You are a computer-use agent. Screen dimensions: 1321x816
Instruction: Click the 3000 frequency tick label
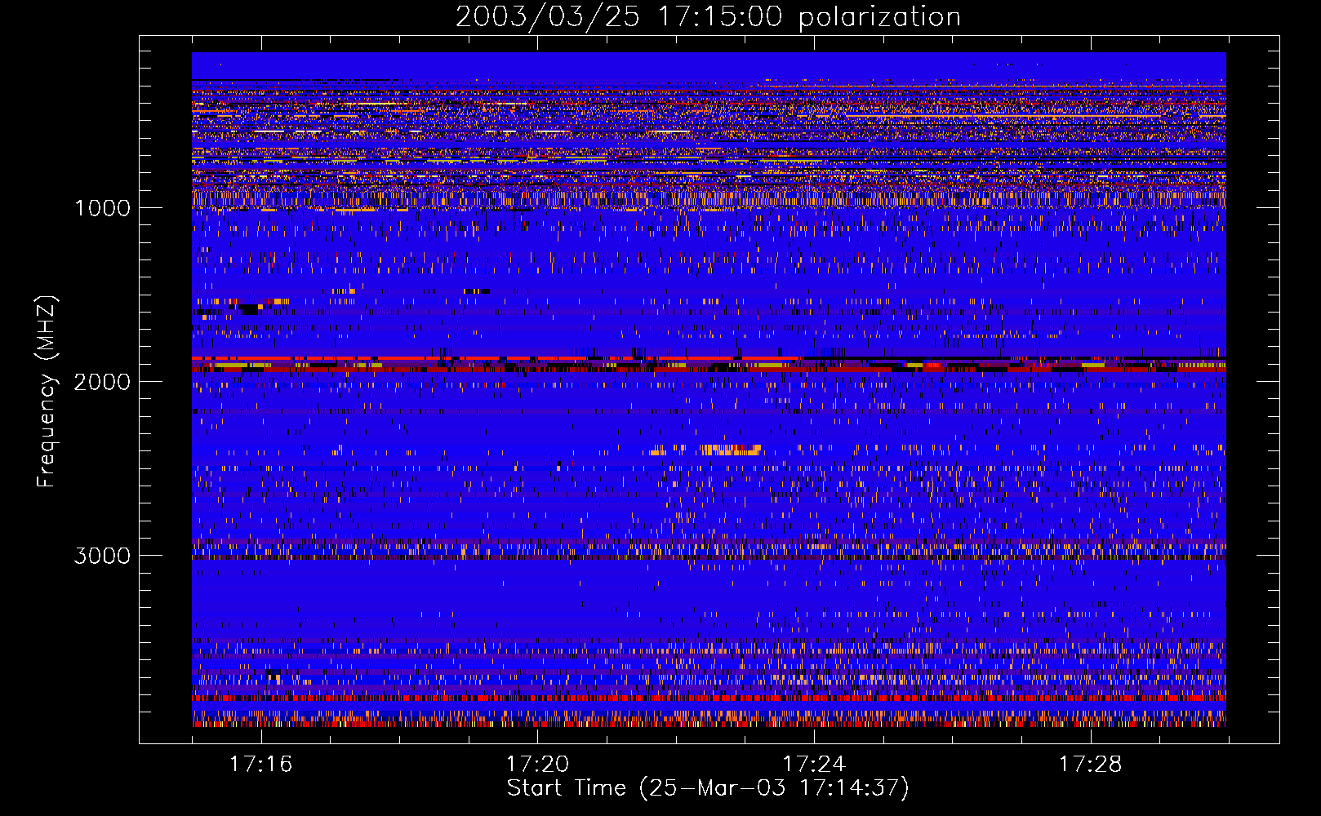[102, 556]
